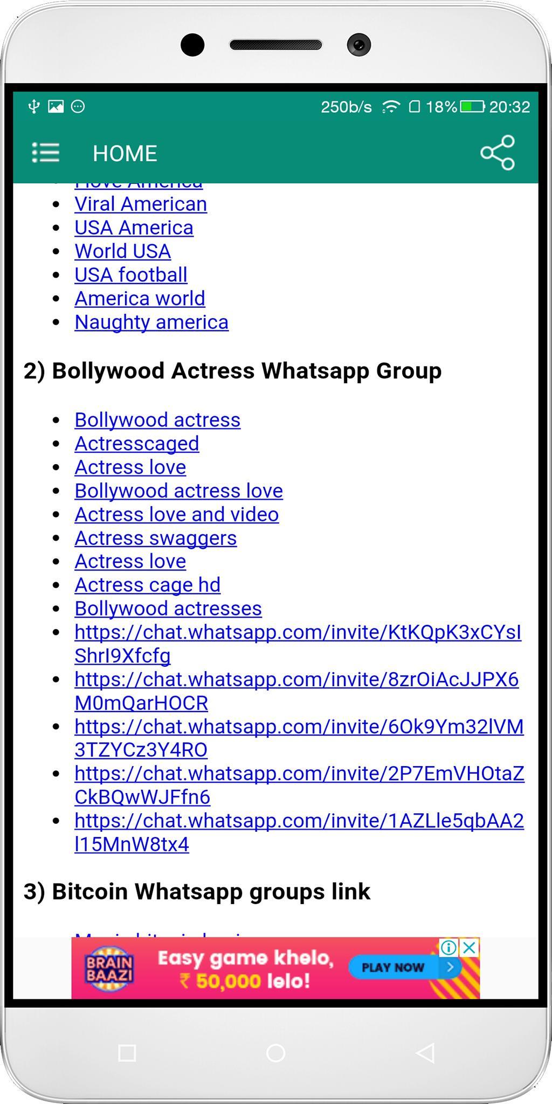The width and height of the screenshot is (552, 1104).
Task: Tap the battery indicator icon
Action: 473,107
